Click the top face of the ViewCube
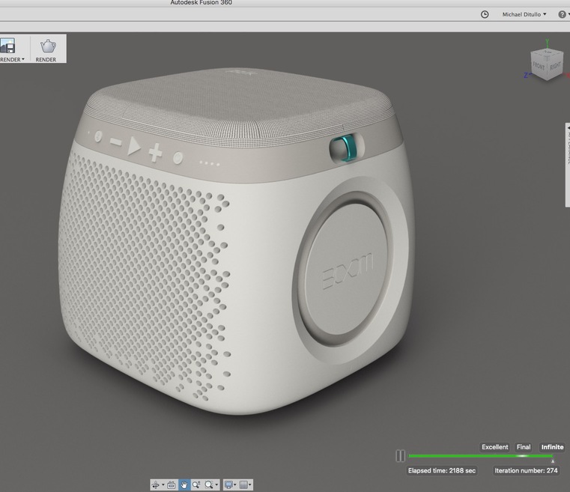Viewport: 570px width, 492px height. [547, 52]
